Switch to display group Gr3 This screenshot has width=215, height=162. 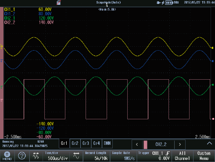pos(86,144)
